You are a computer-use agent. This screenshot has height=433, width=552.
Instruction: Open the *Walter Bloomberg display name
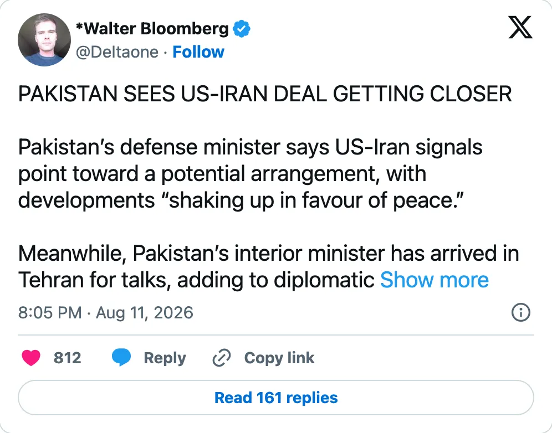click(x=152, y=28)
